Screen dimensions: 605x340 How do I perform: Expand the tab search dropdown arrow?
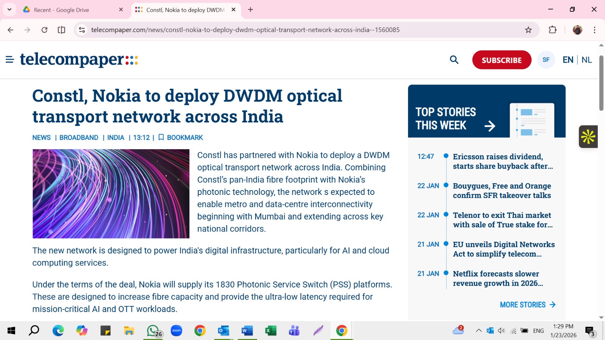coord(9,9)
